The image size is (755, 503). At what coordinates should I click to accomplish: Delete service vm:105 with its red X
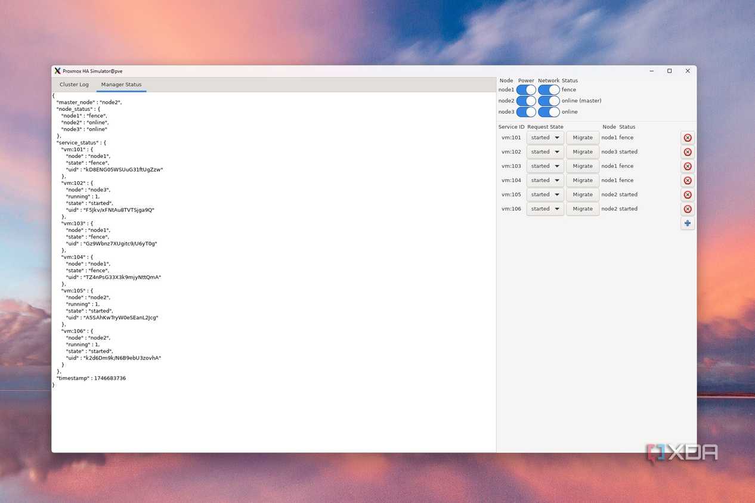pos(688,195)
